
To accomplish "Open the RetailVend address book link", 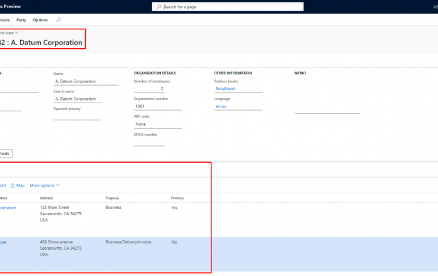I will point(225,88).
